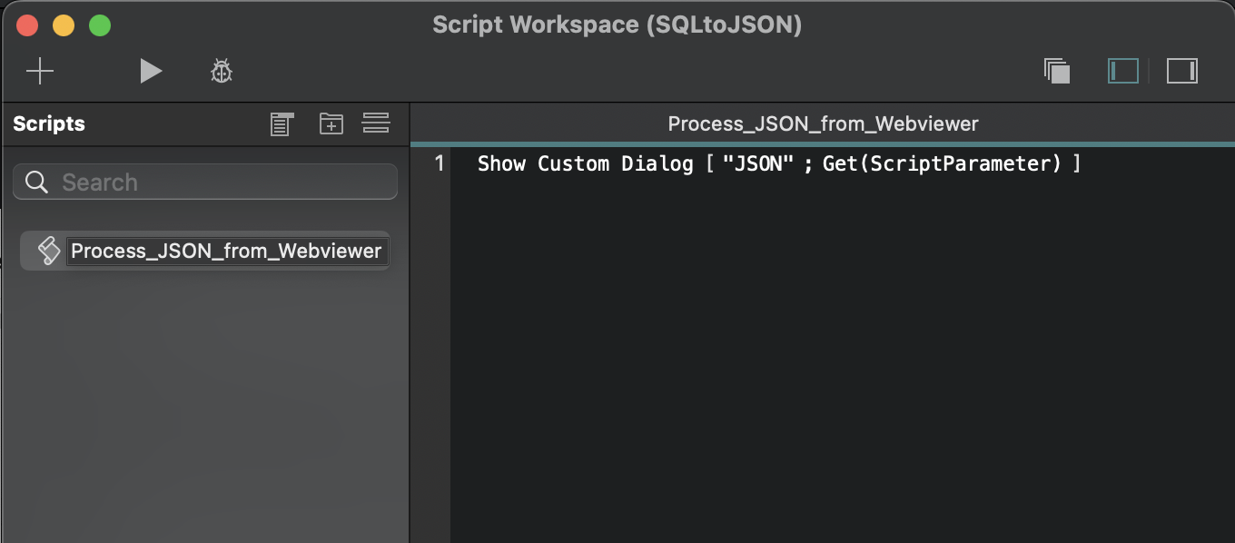This screenshot has height=543, width=1235.
Task: Toggle the steps pane visibility
Action: pyautogui.click(x=1181, y=71)
